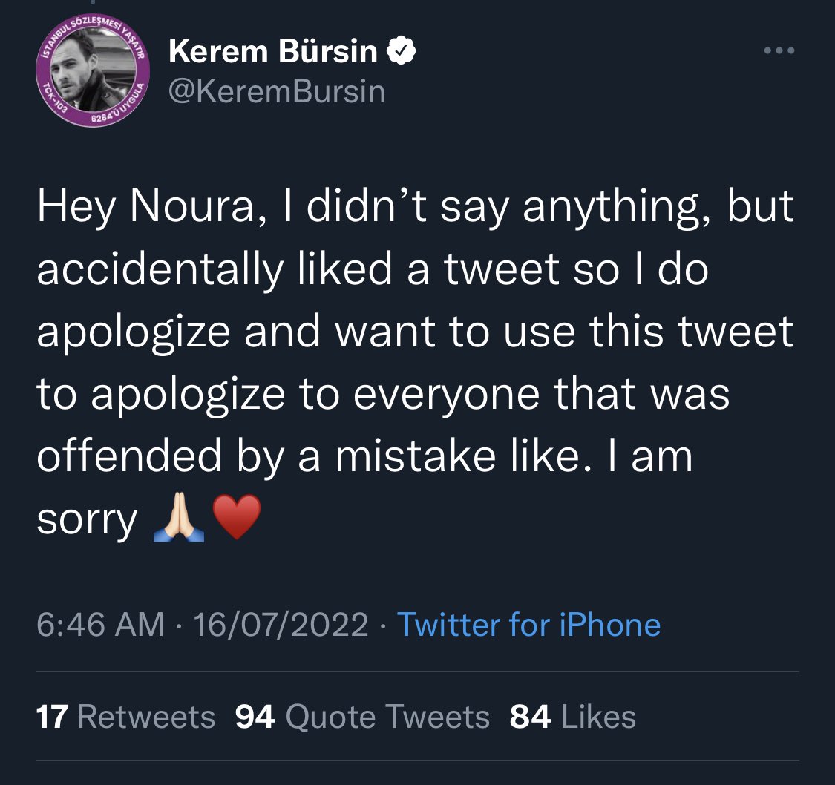835x785 pixels.
Task: Click the 16/07/2022 date
Action: [x=281, y=625]
